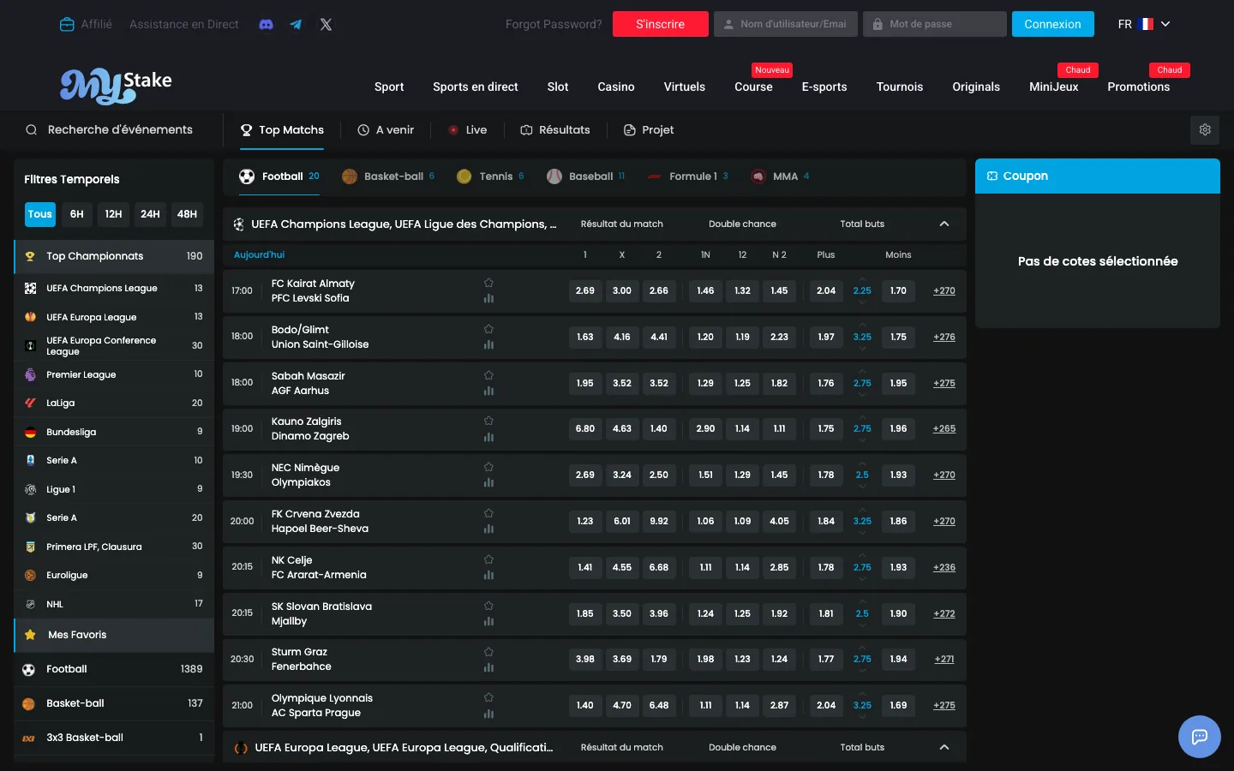Expand more markets +265 for Kauno Zalgiris

944,428
